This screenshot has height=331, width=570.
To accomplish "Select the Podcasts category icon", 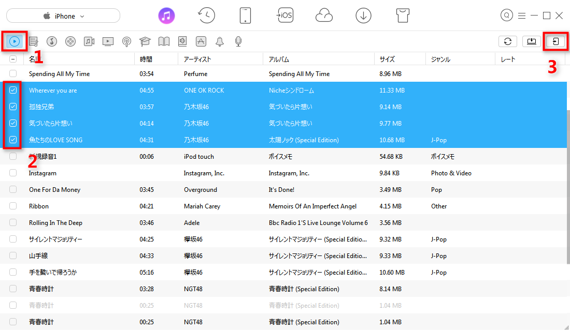I will (x=126, y=41).
